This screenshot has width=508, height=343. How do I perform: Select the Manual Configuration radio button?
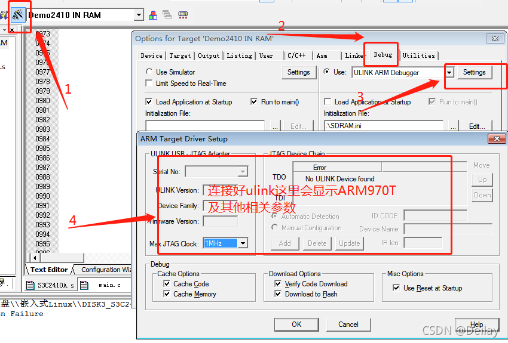click(x=275, y=227)
